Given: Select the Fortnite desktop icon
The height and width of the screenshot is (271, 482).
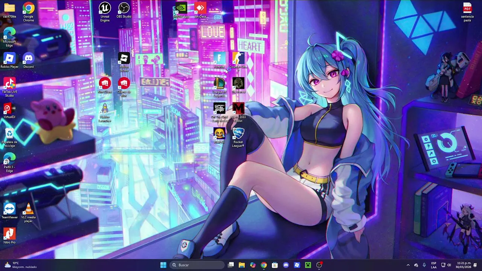Looking at the screenshot, I should click(x=219, y=61).
